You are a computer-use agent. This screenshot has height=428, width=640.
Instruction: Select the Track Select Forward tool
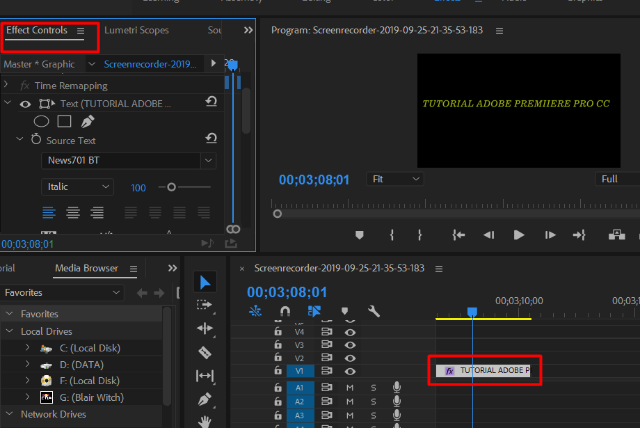click(x=205, y=305)
